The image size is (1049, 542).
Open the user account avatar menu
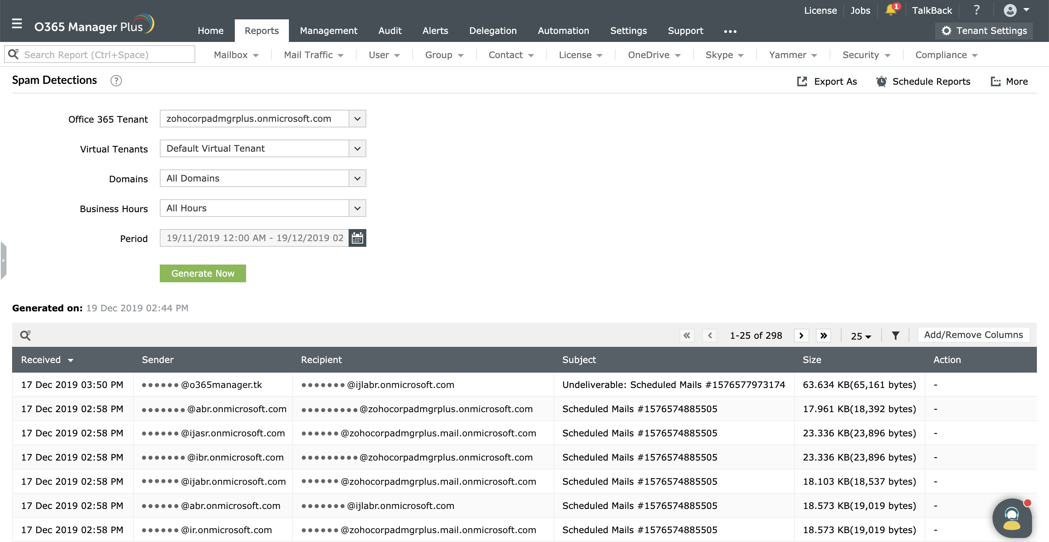1015,10
